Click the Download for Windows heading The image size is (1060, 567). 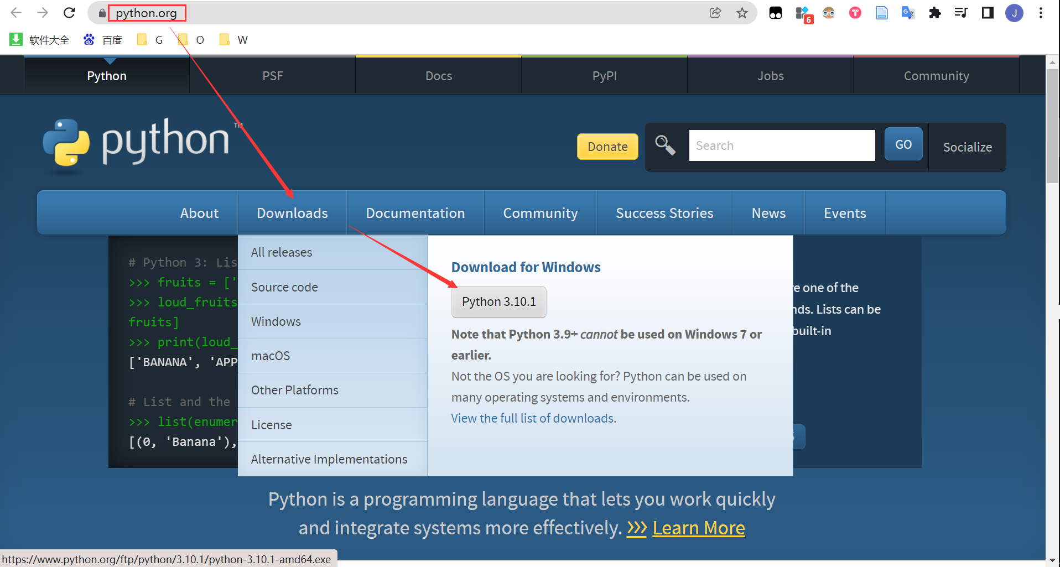click(x=526, y=267)
